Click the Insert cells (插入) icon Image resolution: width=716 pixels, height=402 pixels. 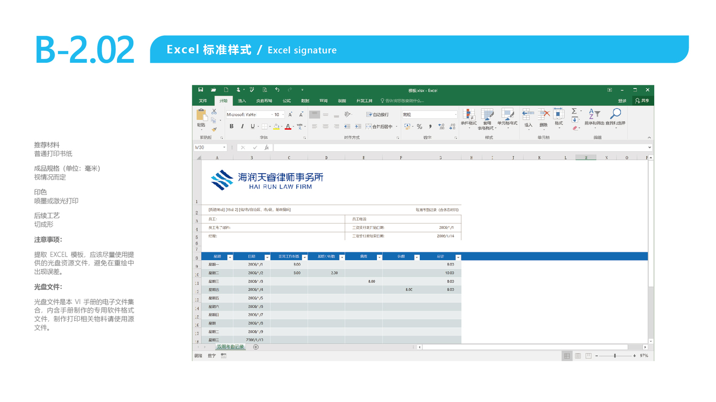coord(528,114)
